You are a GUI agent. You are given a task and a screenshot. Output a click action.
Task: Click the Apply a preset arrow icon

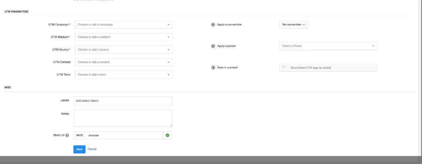pyautogui.click(x=213, y=46)
